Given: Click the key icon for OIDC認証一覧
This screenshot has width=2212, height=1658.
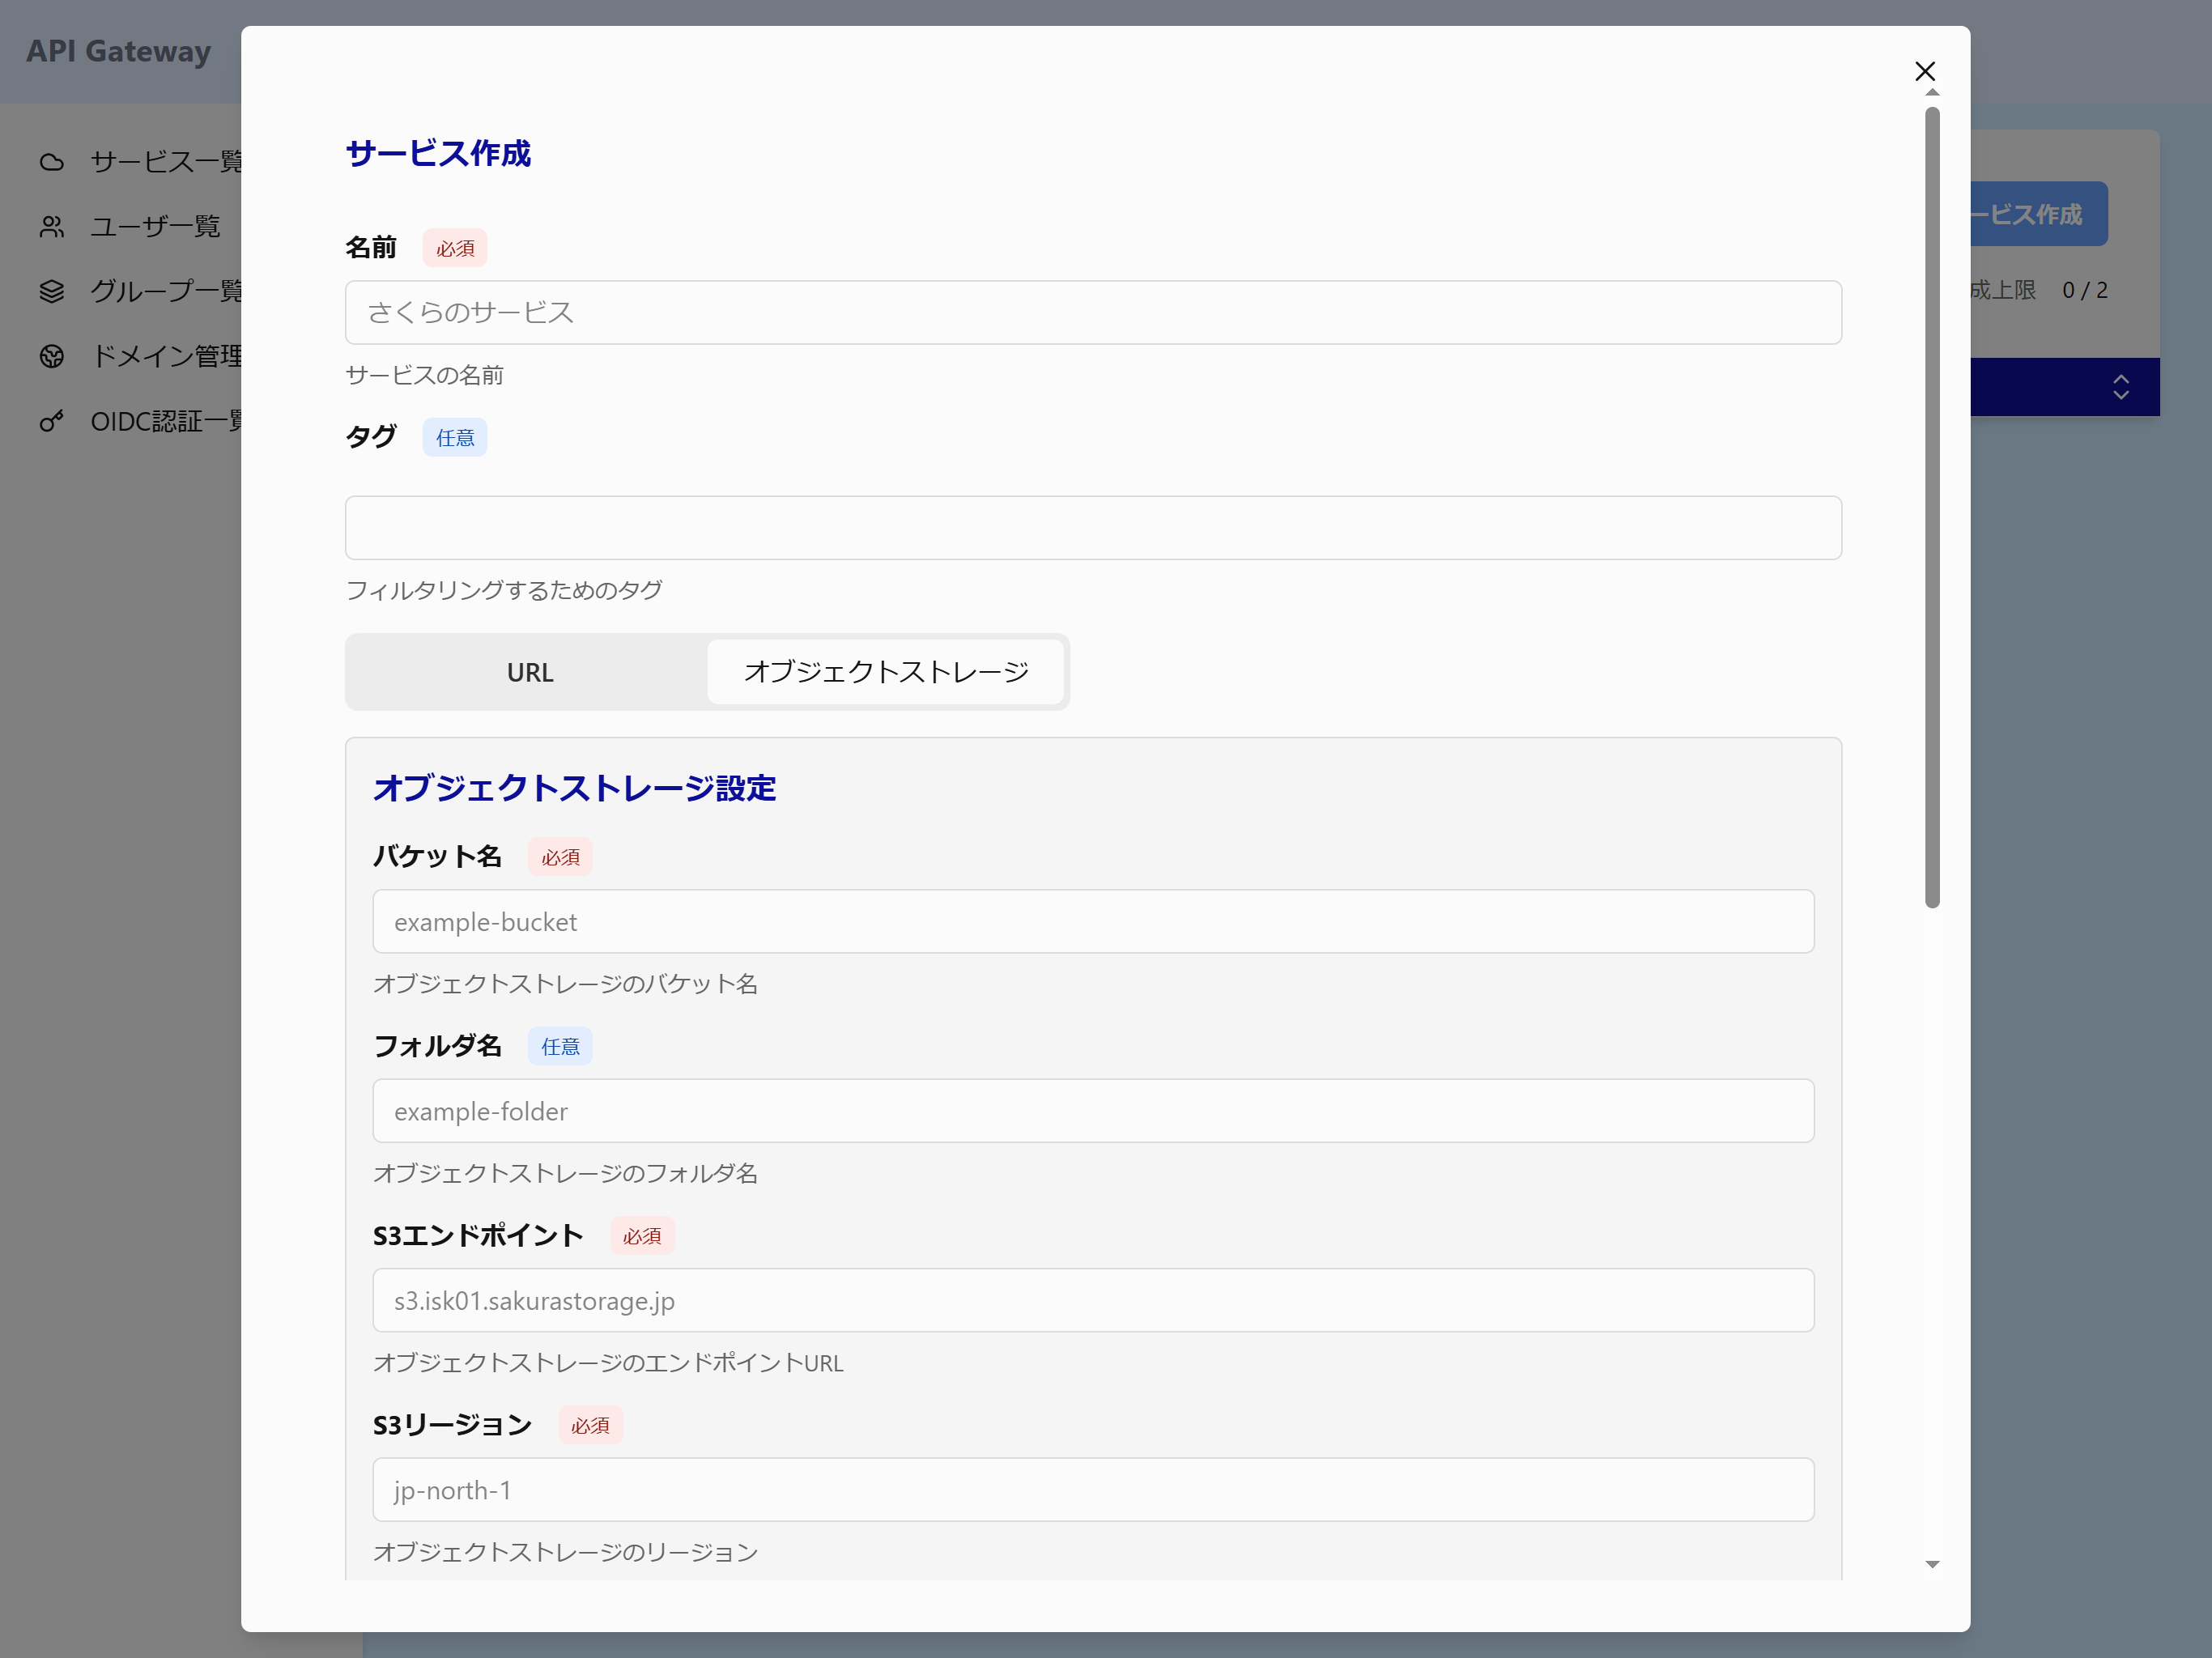Looking at the screenshot, I should click(x=52, y=421).
